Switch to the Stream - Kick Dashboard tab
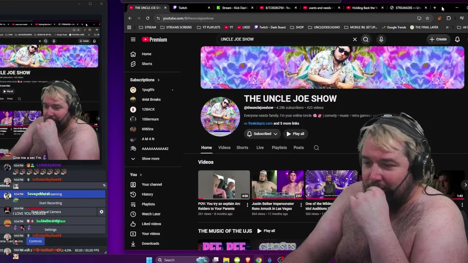 (x=235, y=8)
